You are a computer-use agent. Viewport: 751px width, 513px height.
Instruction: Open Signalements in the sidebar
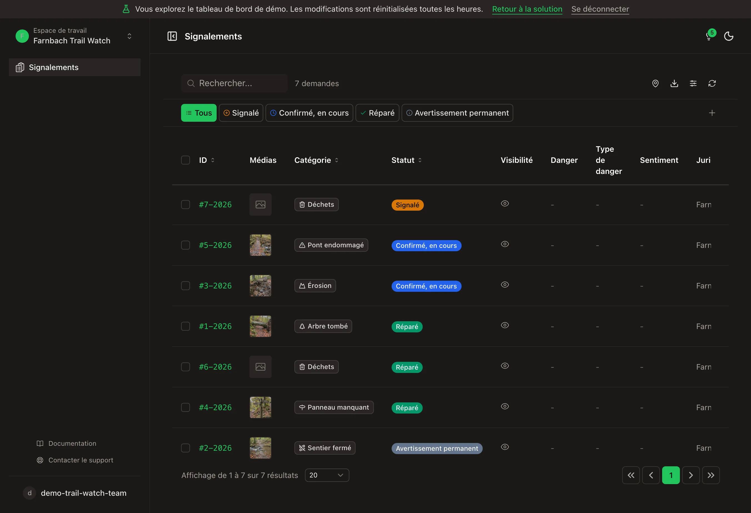pyautogui.click(x=75, y=67)
